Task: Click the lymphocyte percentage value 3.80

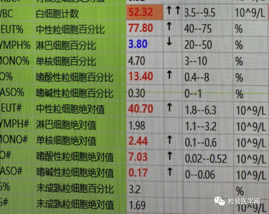Action: (138, 44)
